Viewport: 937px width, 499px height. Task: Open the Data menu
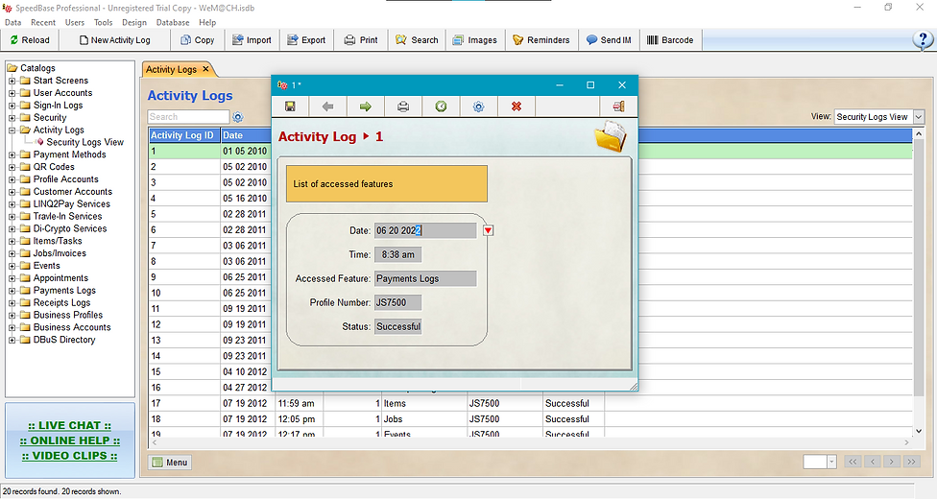(x=12, y=22)
